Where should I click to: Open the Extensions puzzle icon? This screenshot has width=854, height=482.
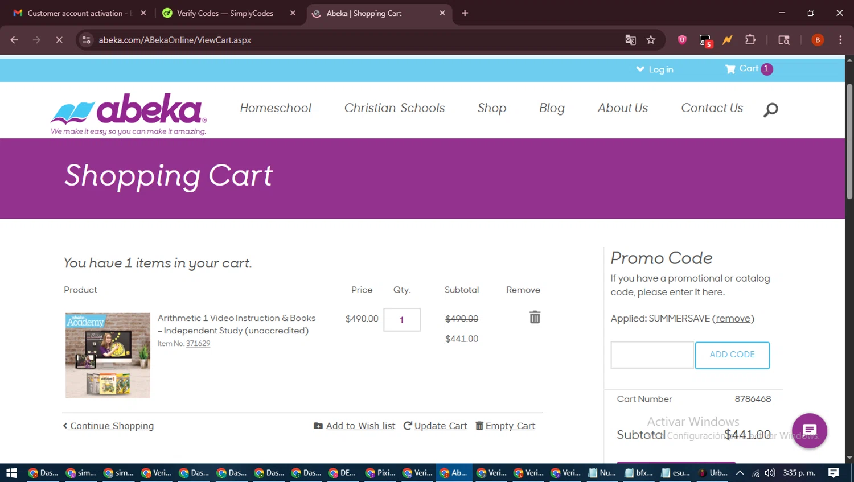(x=750, y=40)
